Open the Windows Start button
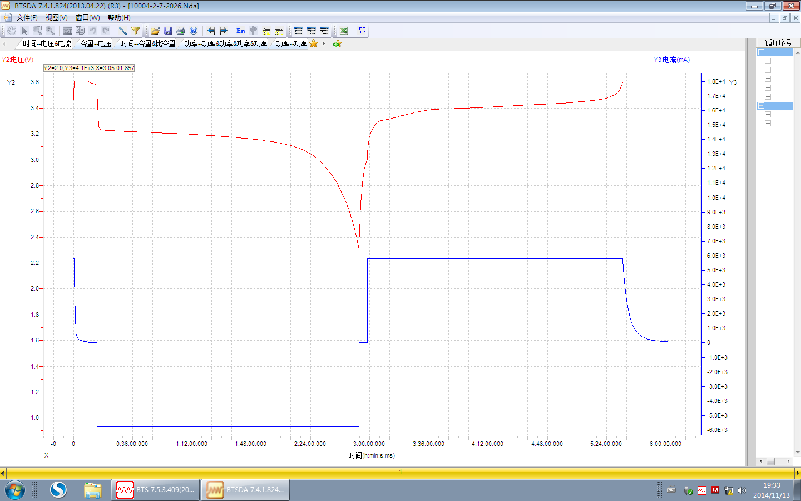 (x=15, y=490)
